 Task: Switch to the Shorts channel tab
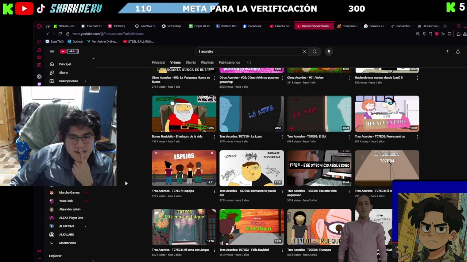pyautogui.click(x=191, y=63)
